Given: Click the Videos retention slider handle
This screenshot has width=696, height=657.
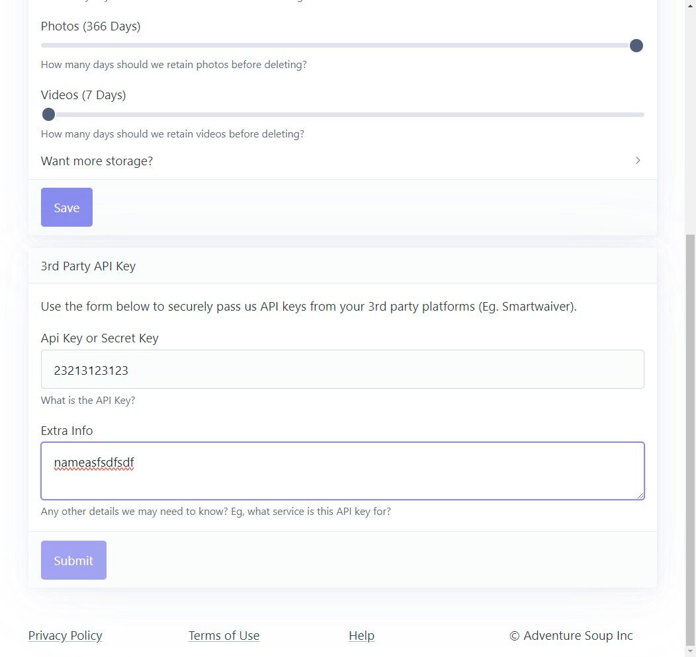Looking at the screenshot, I should tap(48, 114).
